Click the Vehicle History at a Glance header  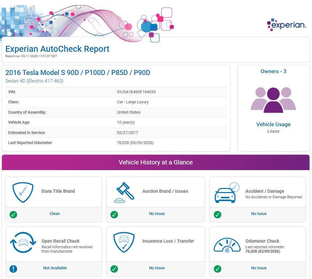click(x=156, y=162)
